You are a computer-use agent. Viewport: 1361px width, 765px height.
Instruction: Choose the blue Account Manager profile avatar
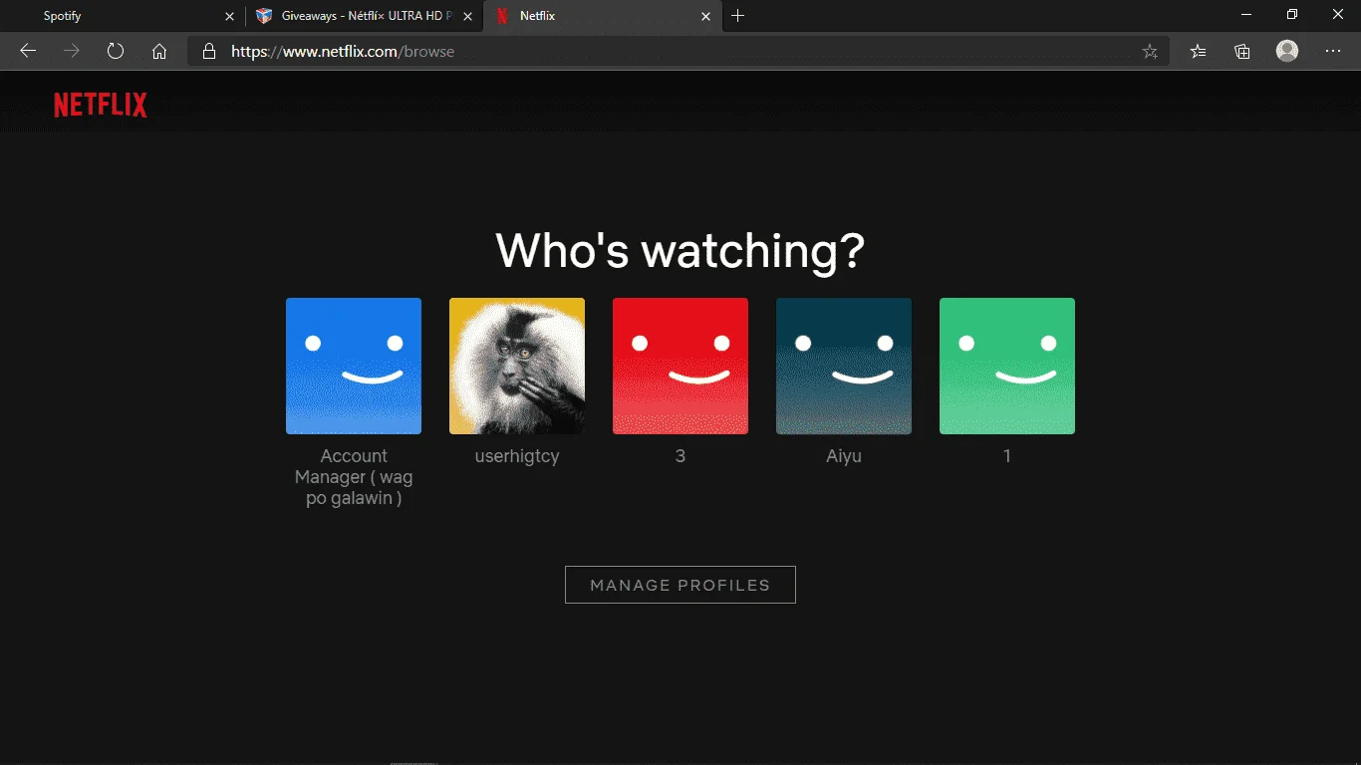pyautogui.click(x=354, y=366)
